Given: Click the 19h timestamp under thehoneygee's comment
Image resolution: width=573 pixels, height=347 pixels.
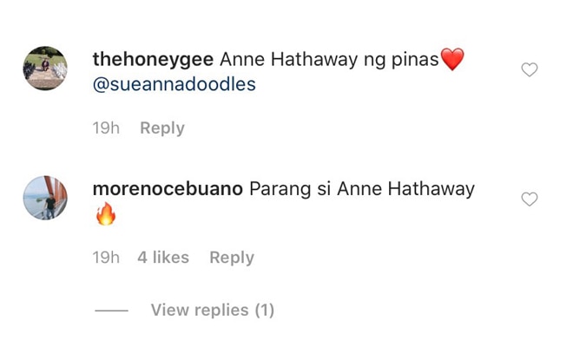Looking at the screenshot, I should point(106,128).
